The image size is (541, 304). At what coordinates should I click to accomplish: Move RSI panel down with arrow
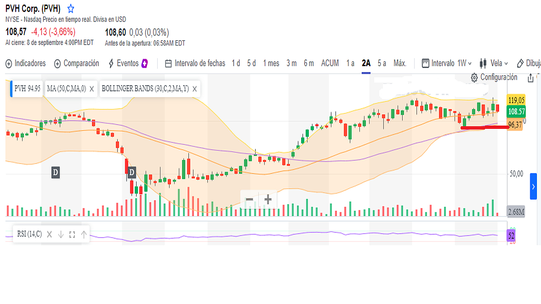point(61,234)
